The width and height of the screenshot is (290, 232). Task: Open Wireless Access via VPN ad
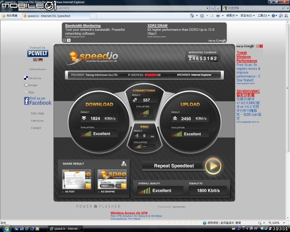click(129, 213)
